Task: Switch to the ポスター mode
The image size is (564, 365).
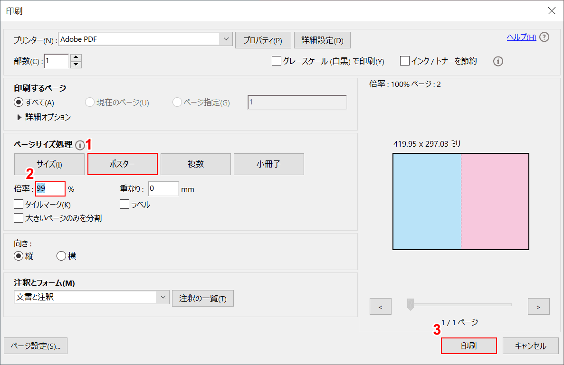Action: coord(122,164)
